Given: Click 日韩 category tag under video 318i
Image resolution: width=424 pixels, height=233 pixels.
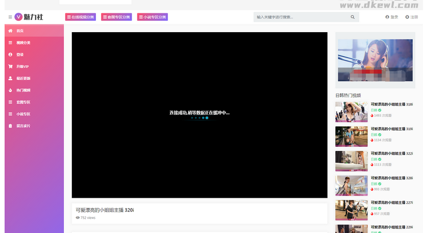Looking at the screenshot, I should pos(374,110).
